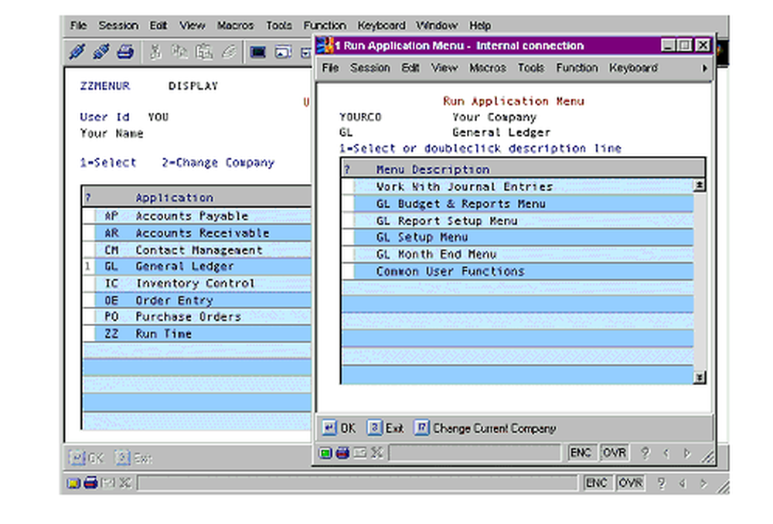773x524 pixels.
Task: Click OVR indicator in Run Application Menu status bar
Action: point(615,453)
